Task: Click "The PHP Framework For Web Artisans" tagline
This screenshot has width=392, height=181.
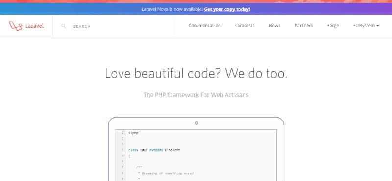Action: (196, 95)
